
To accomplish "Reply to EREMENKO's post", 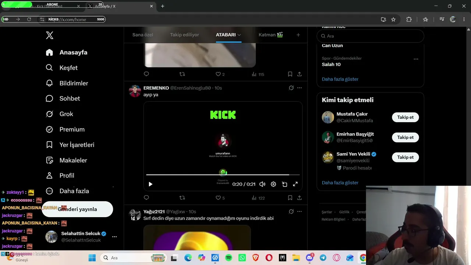I will click(146, 198).
